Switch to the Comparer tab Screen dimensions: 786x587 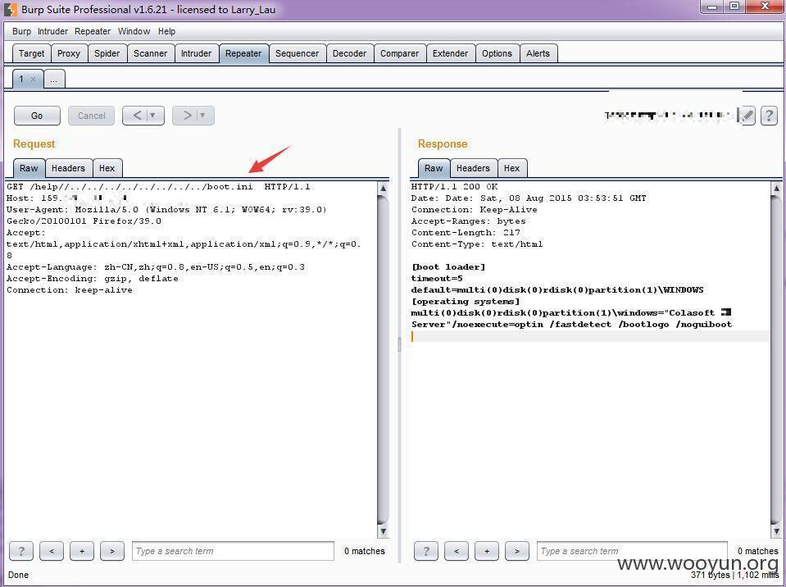click(x=399, y=53)
